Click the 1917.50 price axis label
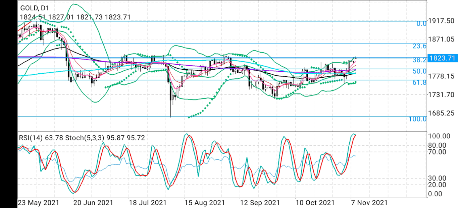The width and height of the screenshot is (463, 208). [x=441, y=21]
